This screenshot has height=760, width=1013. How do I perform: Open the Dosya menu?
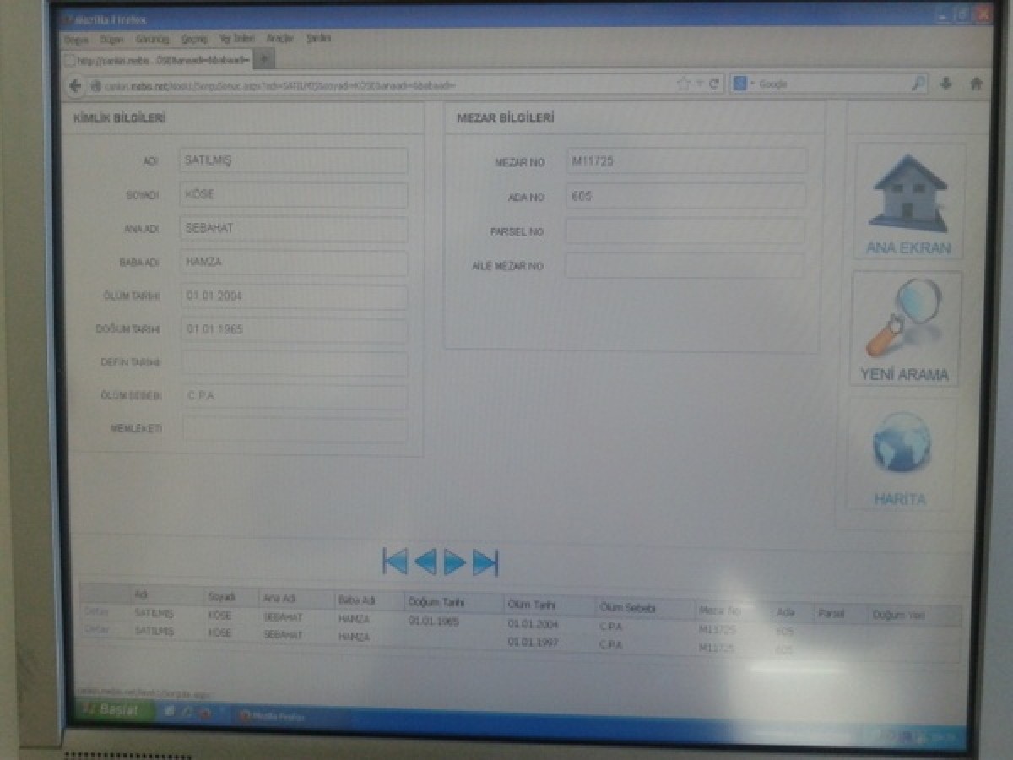76,39
